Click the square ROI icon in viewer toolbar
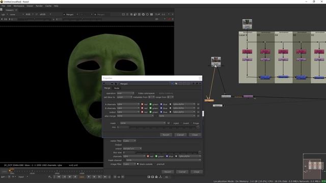 [123, 14]
